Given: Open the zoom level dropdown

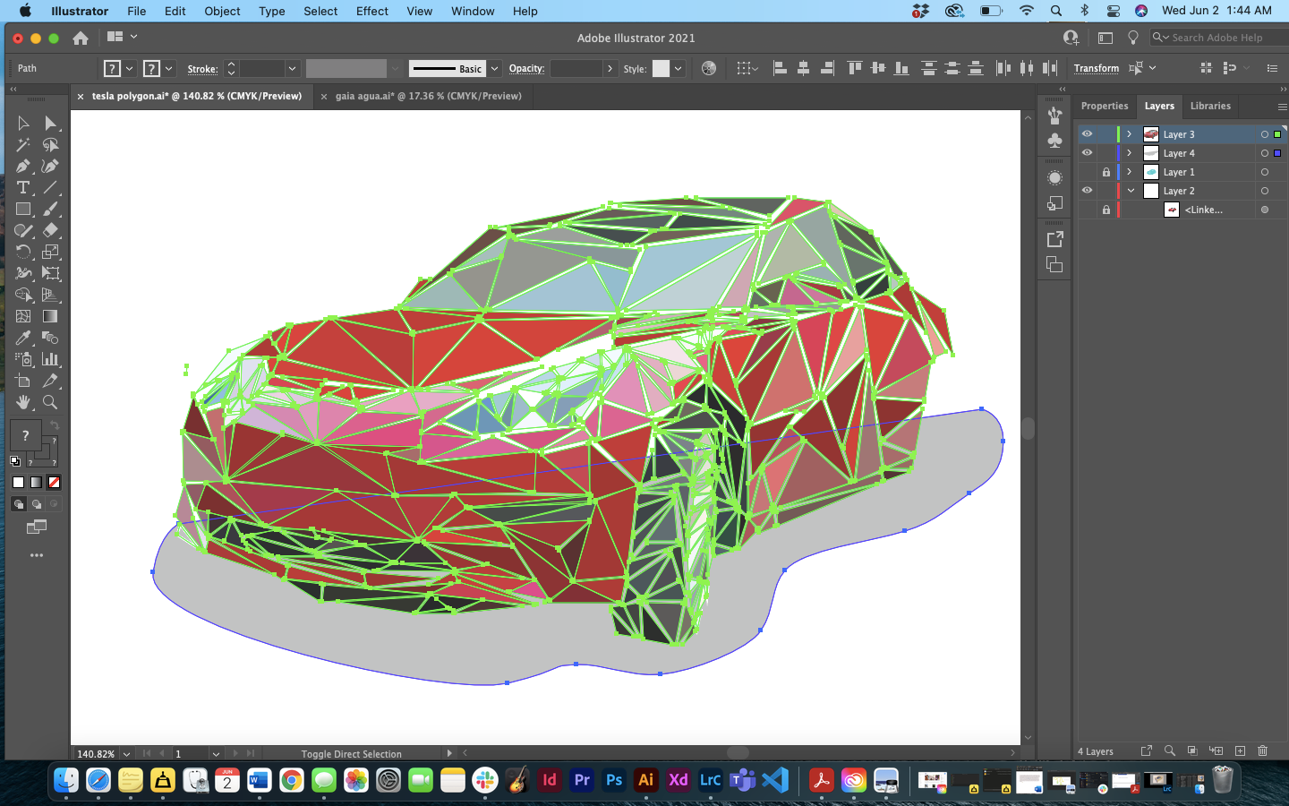Looking at the screenshot, I should (x=126, y=754).
